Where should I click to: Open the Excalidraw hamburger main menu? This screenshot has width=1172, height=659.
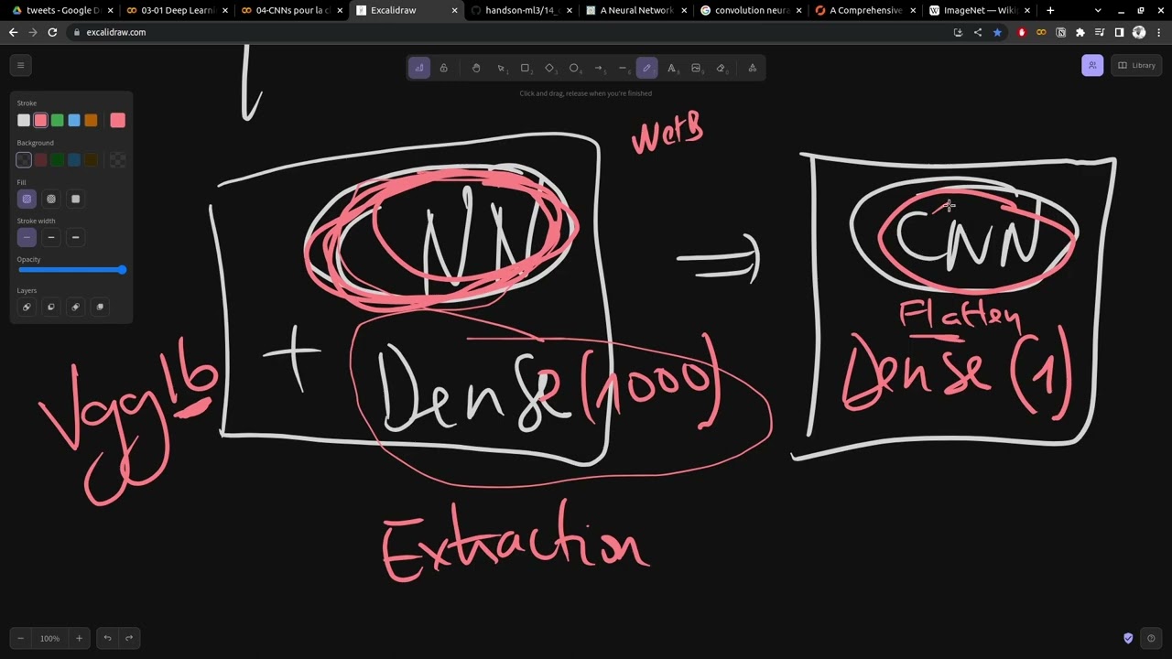[x=20, y=65]
